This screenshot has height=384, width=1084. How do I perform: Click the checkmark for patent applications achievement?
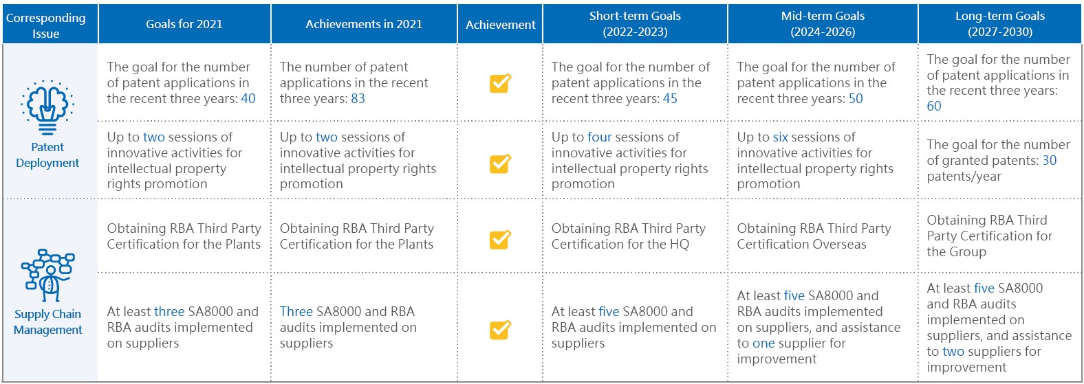[500, 83]
